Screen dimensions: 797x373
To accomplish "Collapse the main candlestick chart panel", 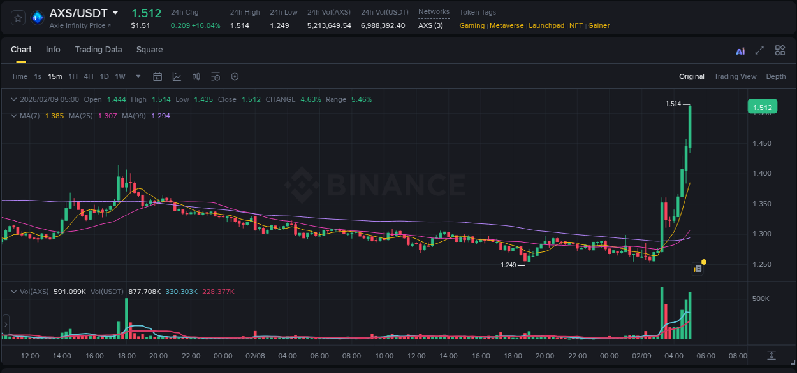I will pyautogui.click(x=13, y=99).
